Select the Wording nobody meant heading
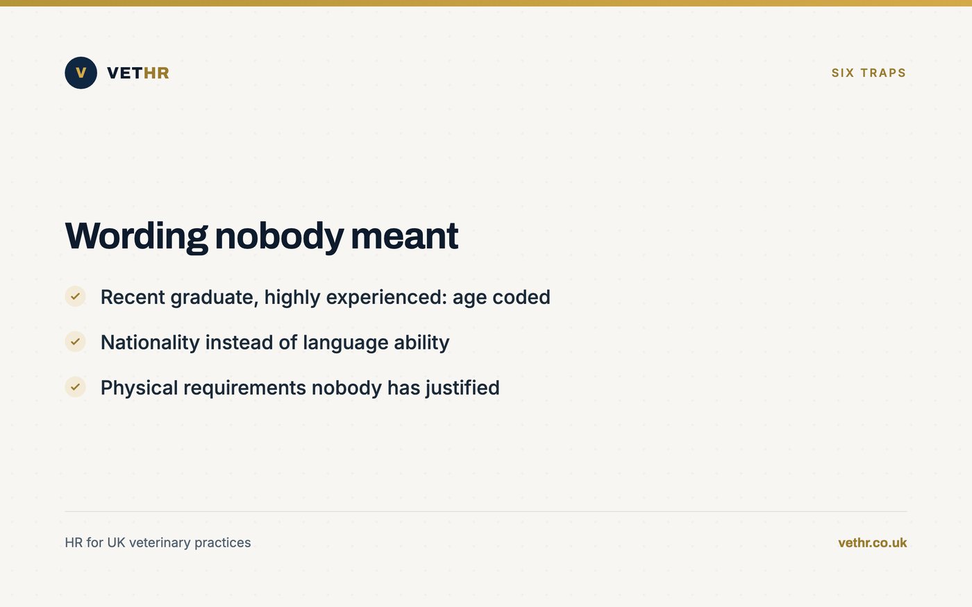 pyautogui.click(x=262, y=236)
